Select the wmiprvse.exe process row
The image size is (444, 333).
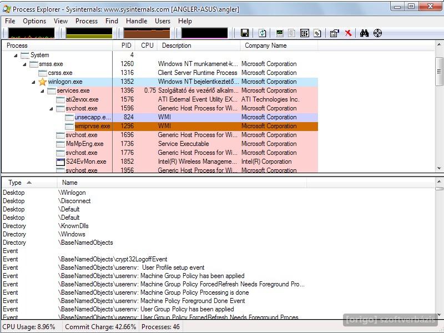[160, 127]
